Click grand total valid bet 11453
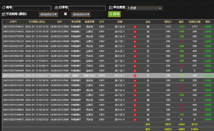Image resolution: width=214 pixels, height=131 pixels. 195,129
